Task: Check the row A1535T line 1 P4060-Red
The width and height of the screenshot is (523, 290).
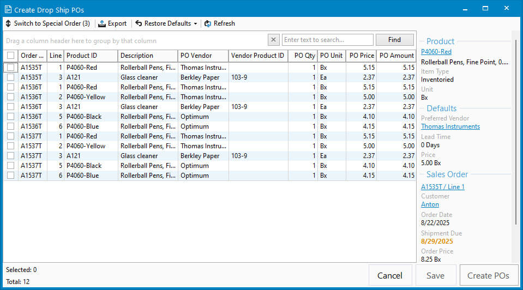Action: (11, 68)
